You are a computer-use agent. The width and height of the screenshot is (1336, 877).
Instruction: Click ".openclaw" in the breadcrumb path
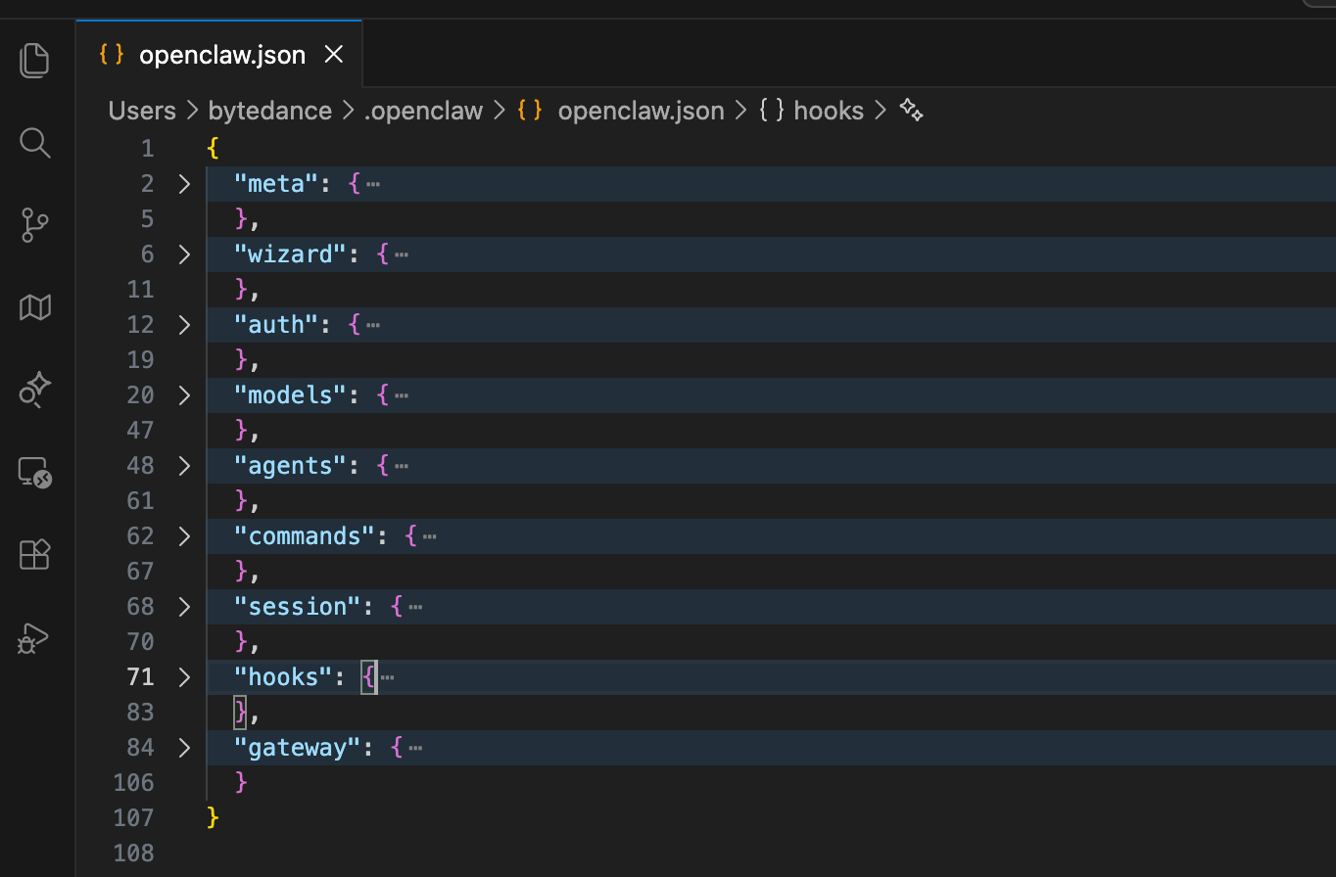coord(423,111)
